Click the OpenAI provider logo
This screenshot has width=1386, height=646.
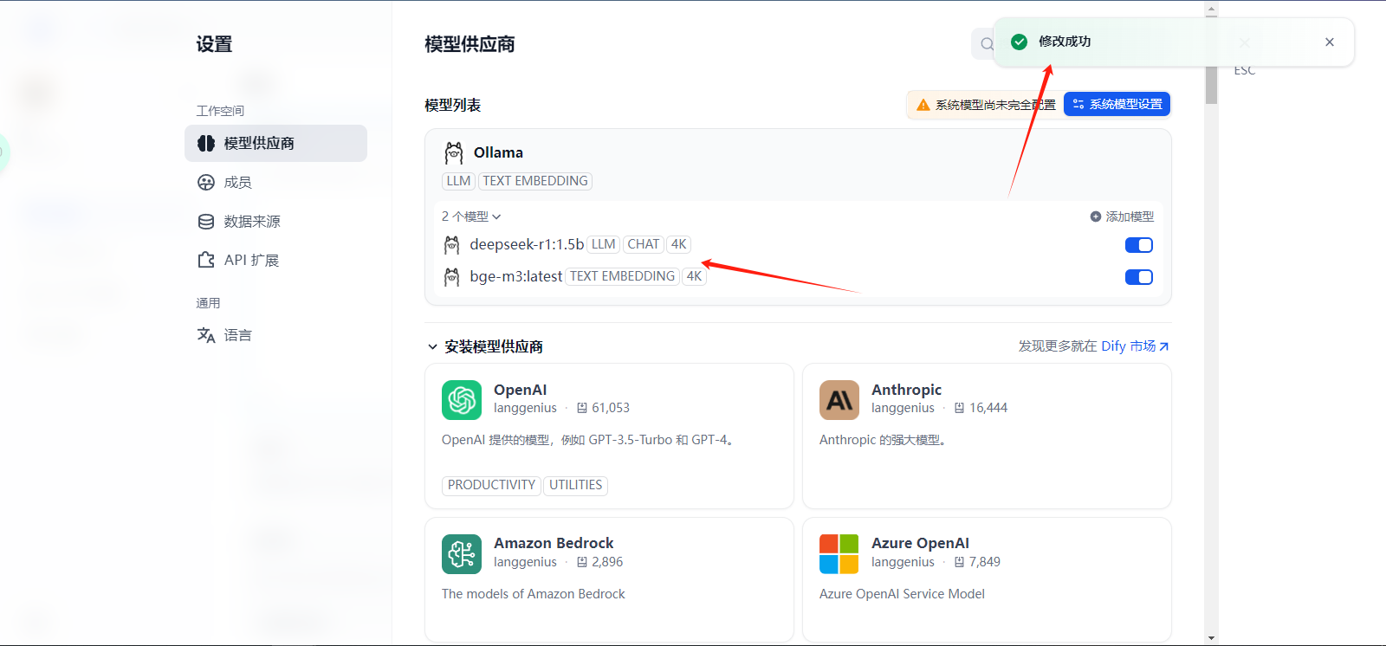462,400
